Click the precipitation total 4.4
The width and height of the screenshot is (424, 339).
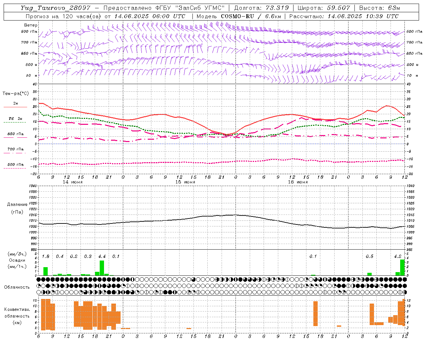pos(102,257)
